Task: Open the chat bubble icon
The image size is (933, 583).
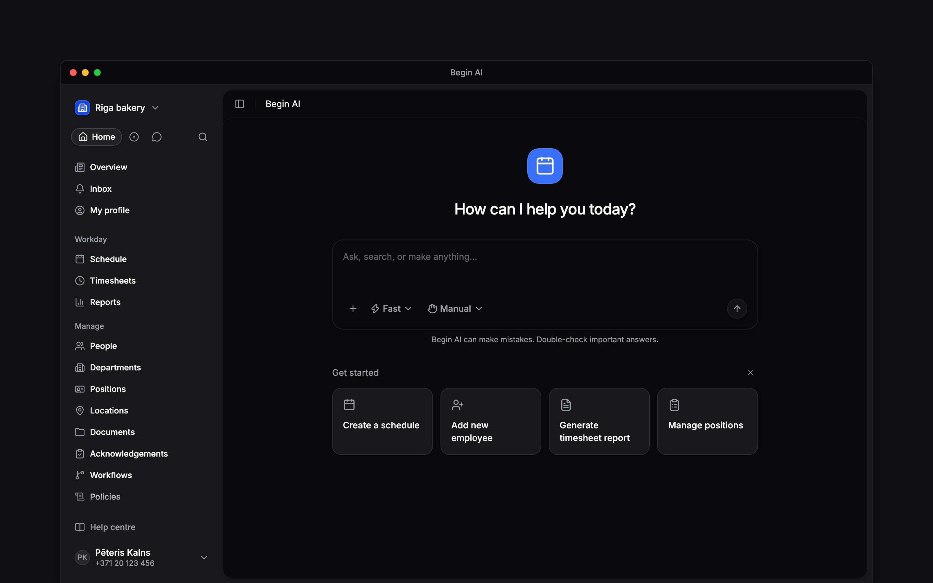Action: tap(157, 137)
